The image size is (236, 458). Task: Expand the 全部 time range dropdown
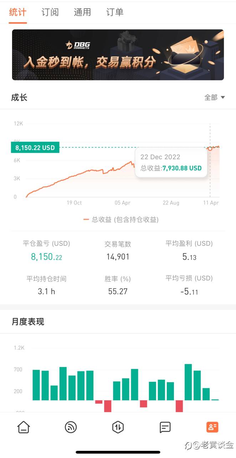[x=214, y=97]
